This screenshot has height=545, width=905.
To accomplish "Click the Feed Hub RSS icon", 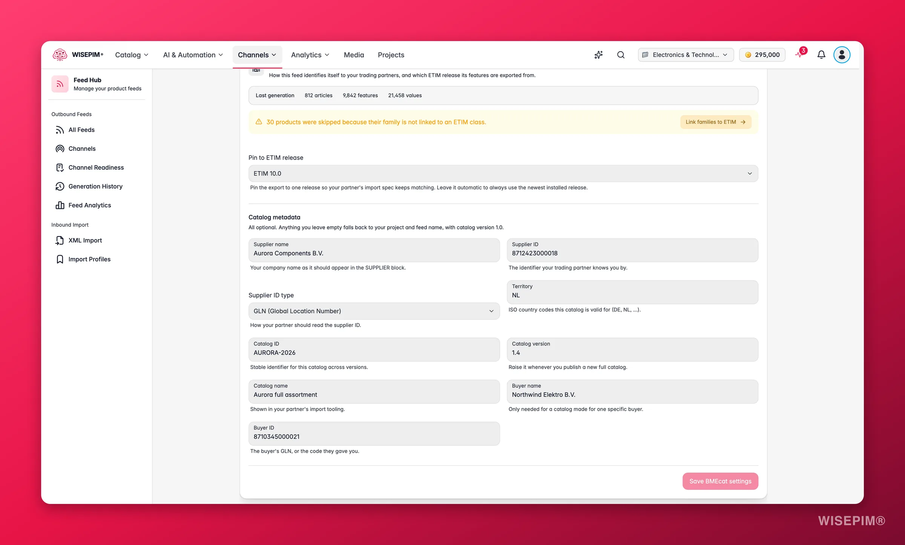I will 60,84.
